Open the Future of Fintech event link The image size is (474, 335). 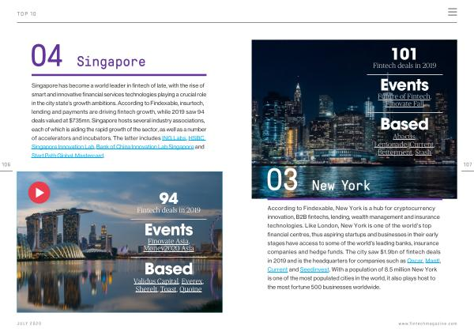404,96
